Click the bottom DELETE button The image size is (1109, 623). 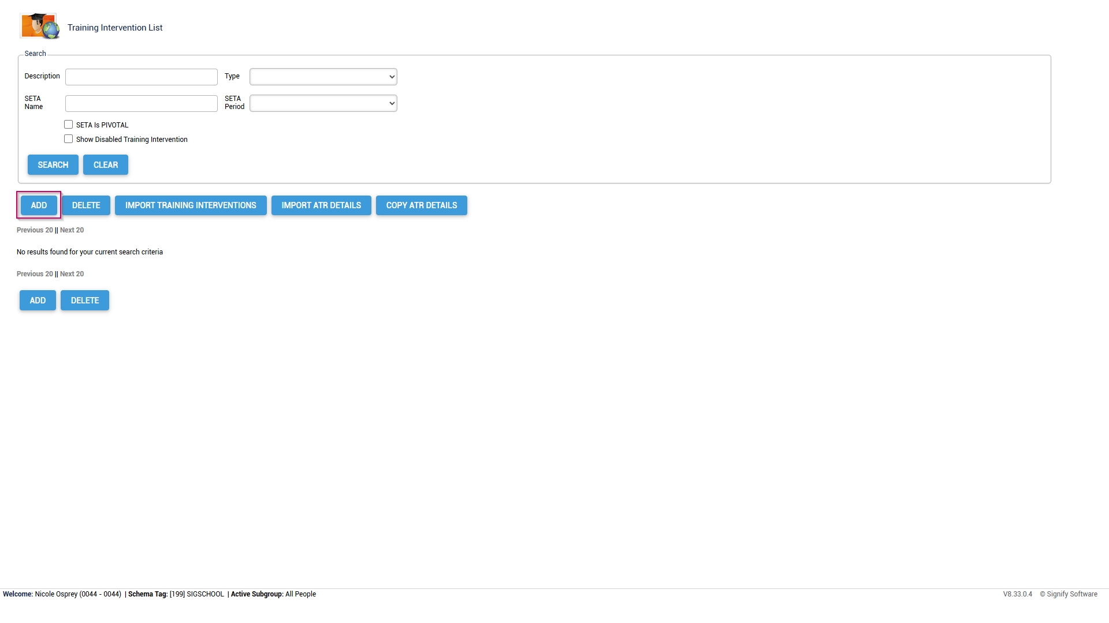85,301
